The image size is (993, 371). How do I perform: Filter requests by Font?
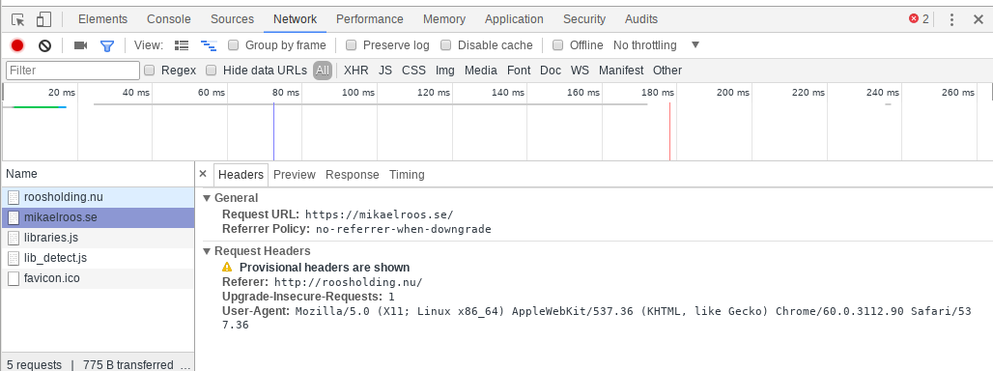click(x=519, y=71)
